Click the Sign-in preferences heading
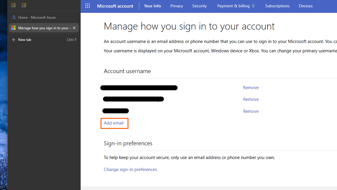This screenshot has height=190, width=337. [x=128, y=143]
